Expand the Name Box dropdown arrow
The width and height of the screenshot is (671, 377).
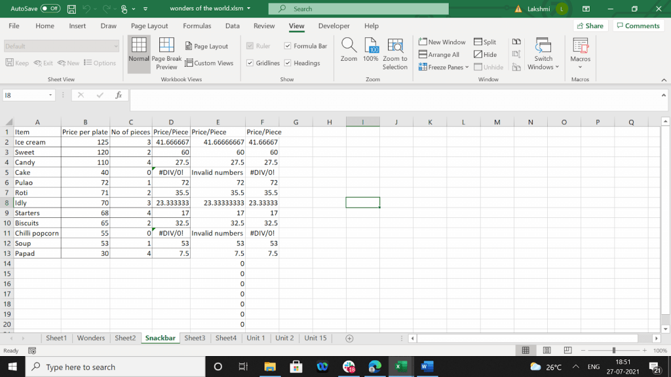[50, 95]
